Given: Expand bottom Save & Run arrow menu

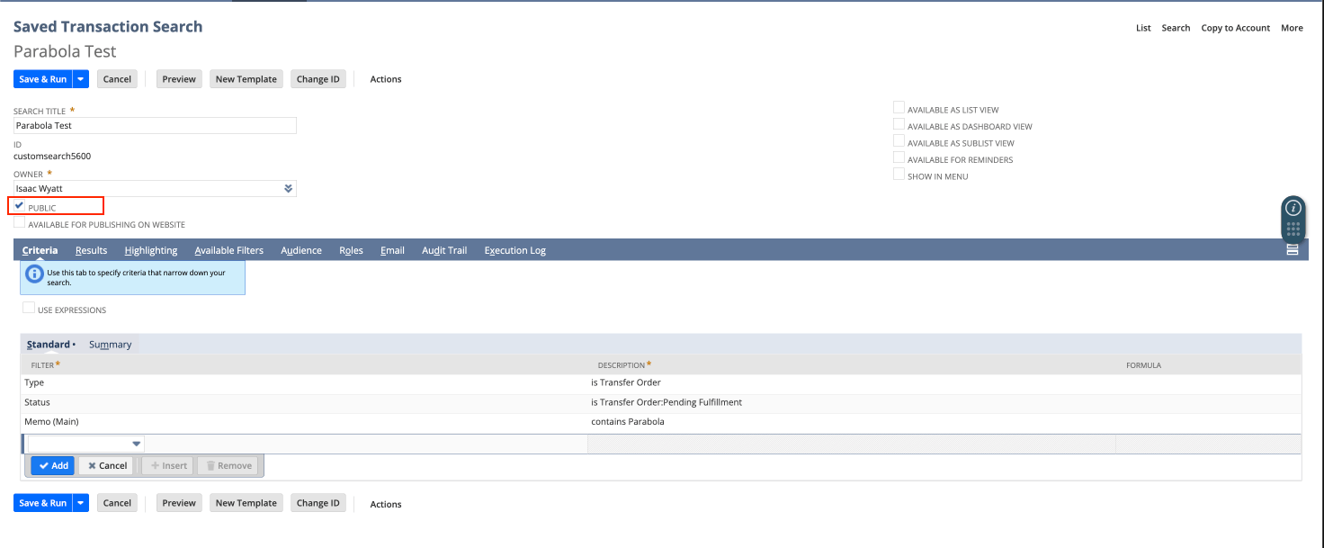Looking at the screenshot, I should [x=81, y=503].
